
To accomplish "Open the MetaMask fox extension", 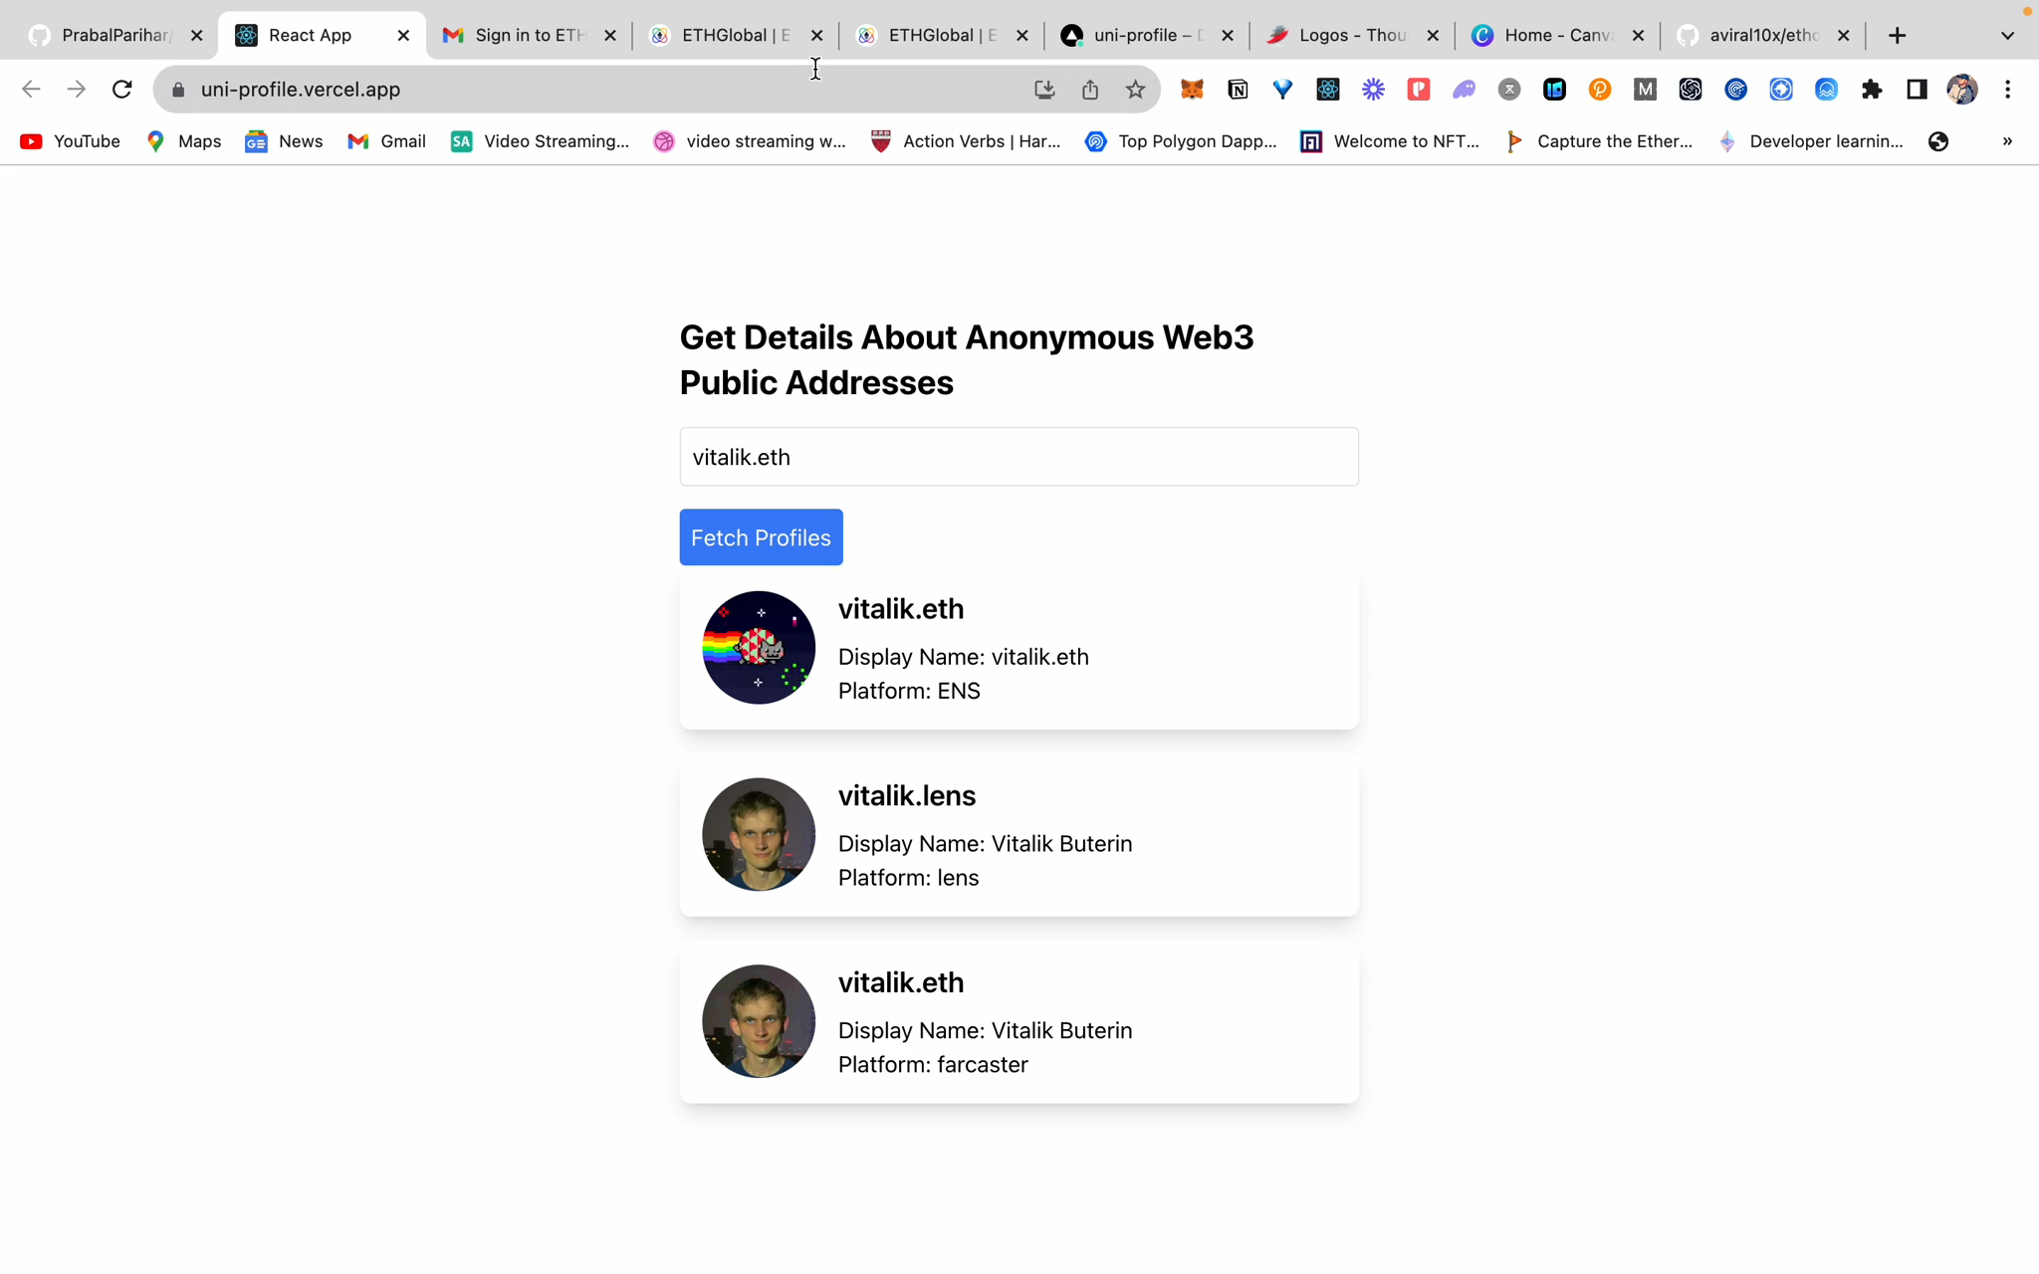I will pos(1192,90).
